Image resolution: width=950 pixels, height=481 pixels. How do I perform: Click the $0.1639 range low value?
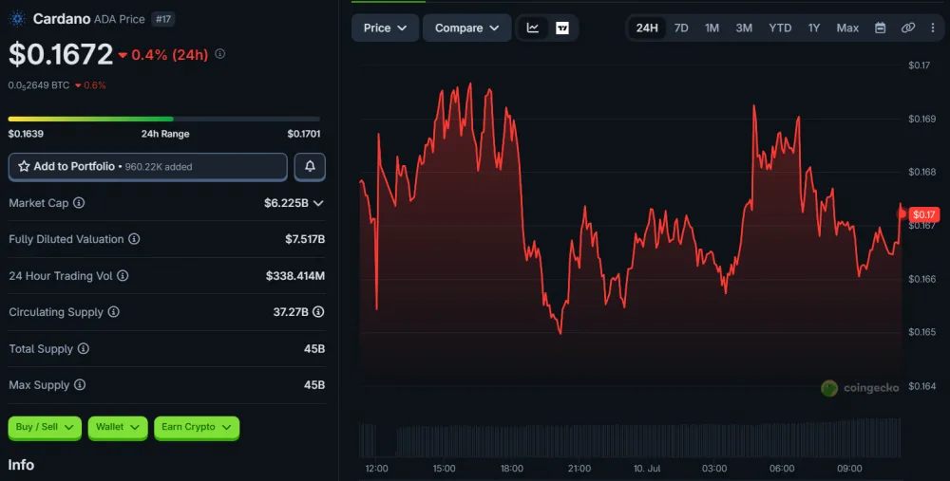(x=26, y=134)
